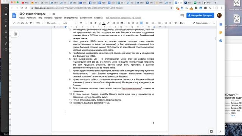Expand bulleted list style options
This screenshot has width=242, height=136.
pyautogui.click(x=163, y=23)
